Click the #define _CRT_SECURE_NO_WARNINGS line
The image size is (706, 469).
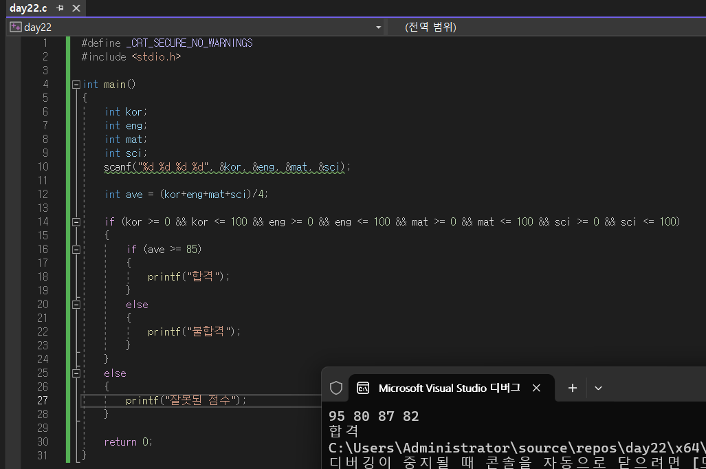(x=167, y=43)
